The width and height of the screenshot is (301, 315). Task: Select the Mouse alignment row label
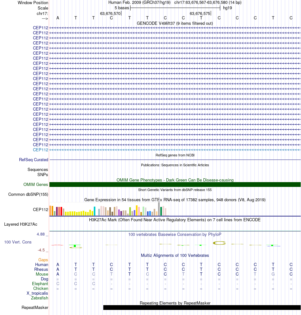tap(42, 274)
